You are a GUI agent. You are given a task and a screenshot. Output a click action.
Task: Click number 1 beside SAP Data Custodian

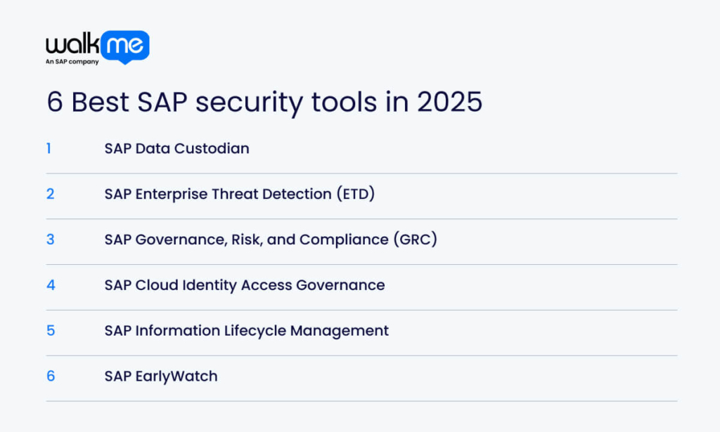click(x=49, y=149)
